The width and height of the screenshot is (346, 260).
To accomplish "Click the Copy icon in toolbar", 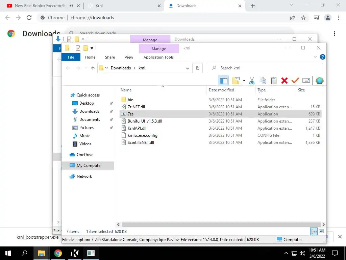I will (x=263, y=81).
